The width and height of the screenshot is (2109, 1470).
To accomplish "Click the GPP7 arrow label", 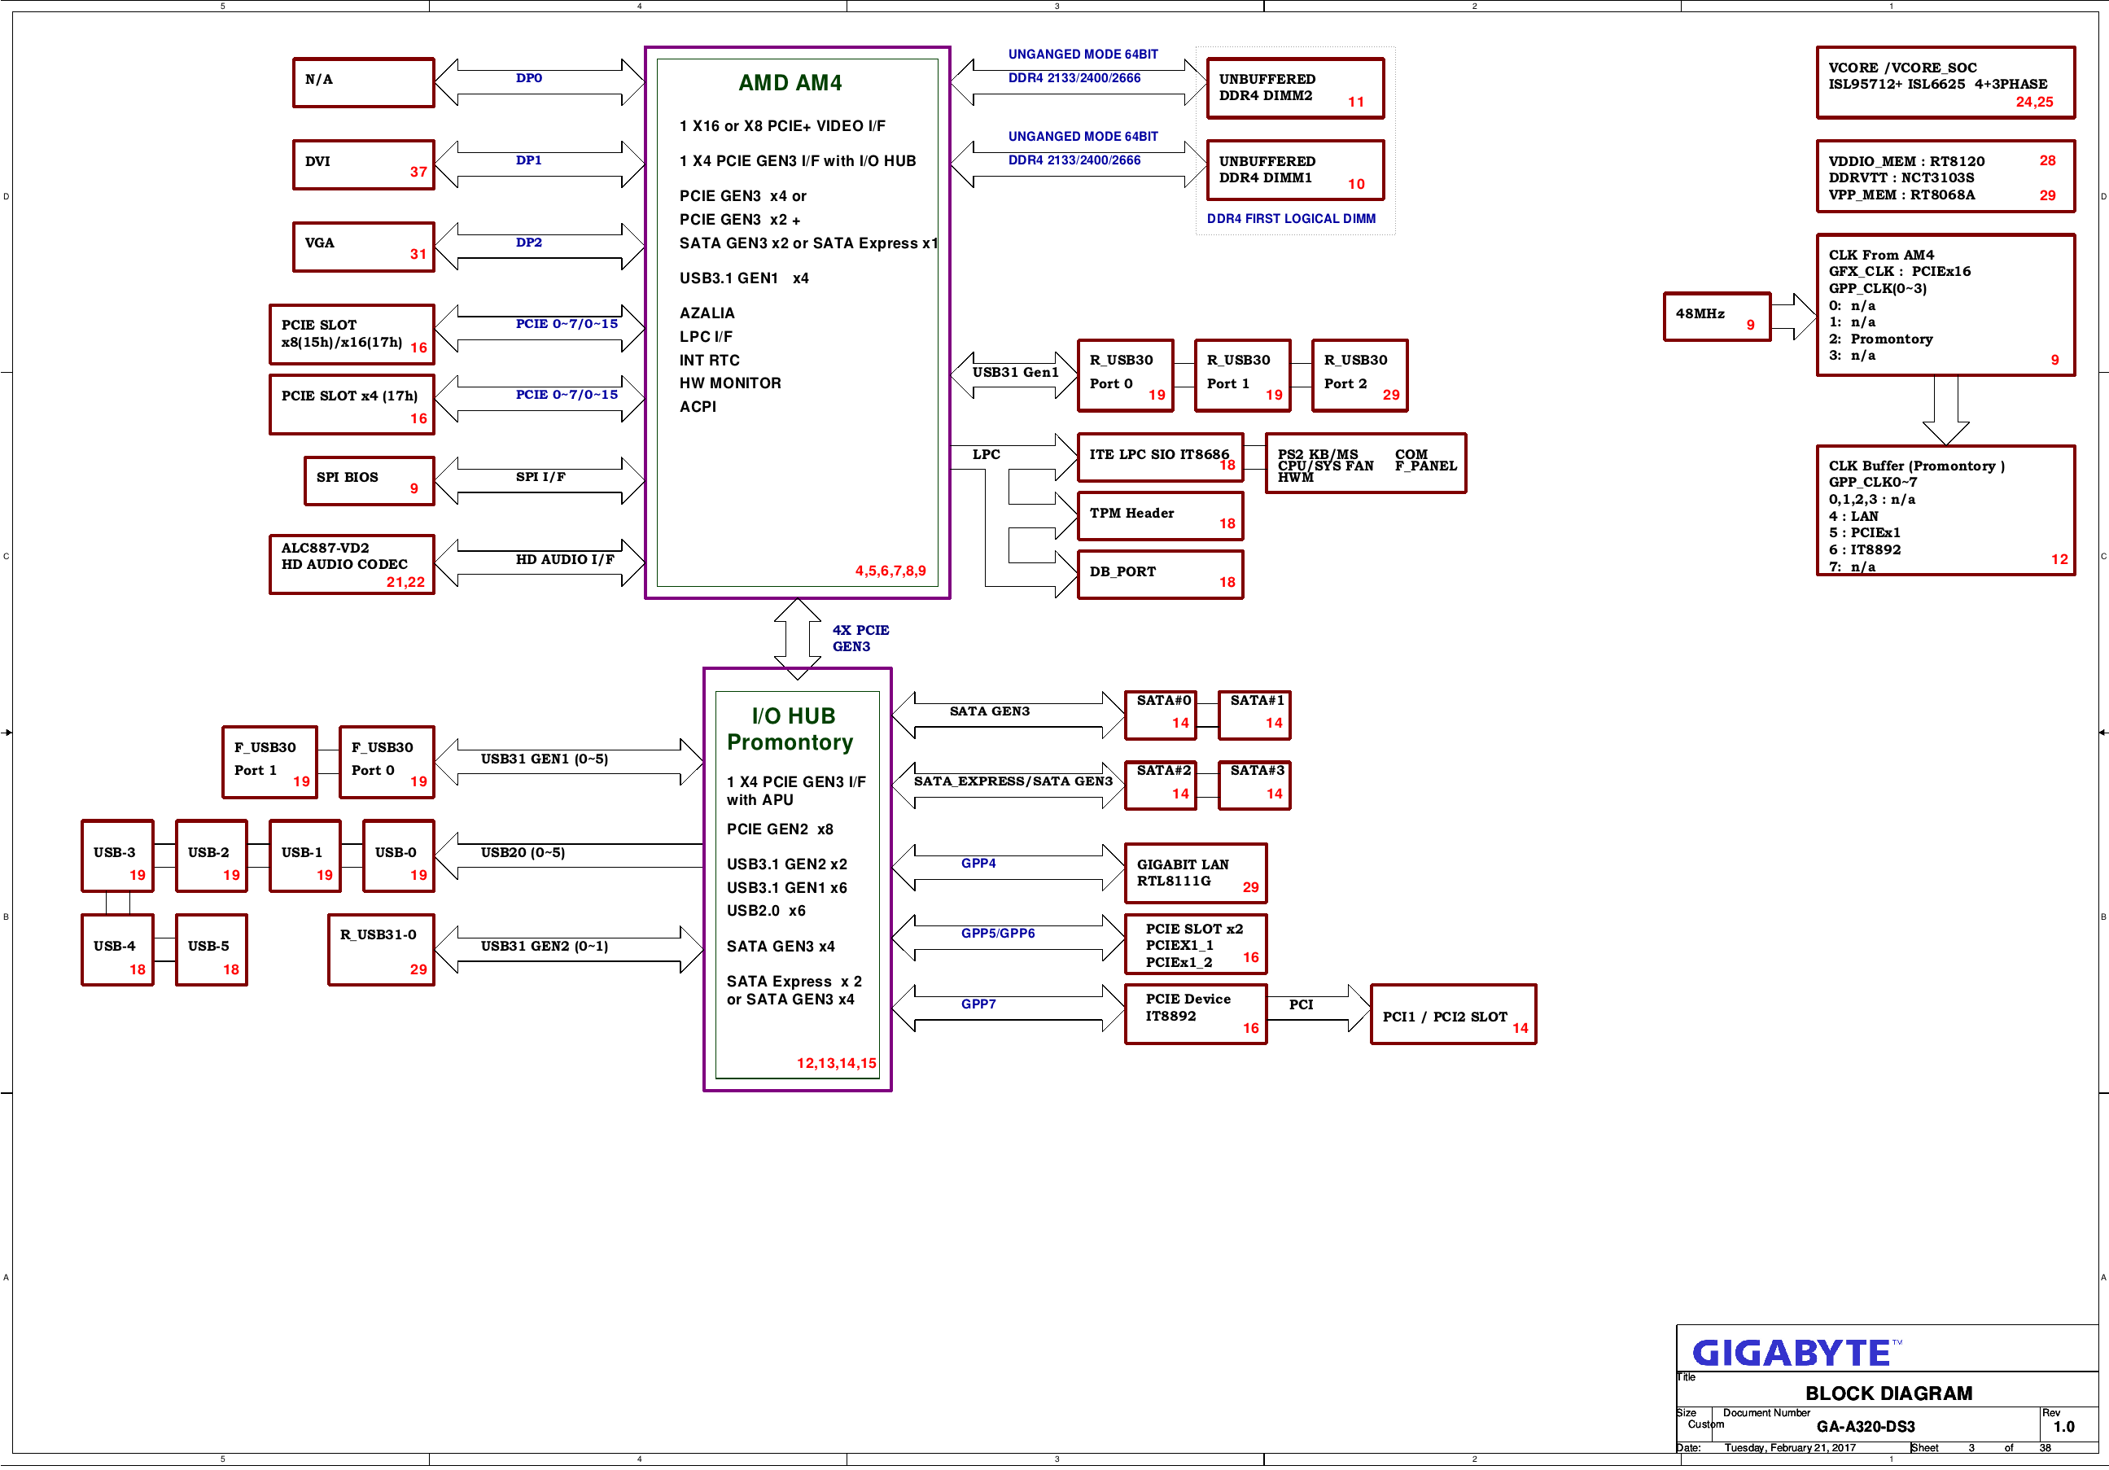I will (979, 1004).
